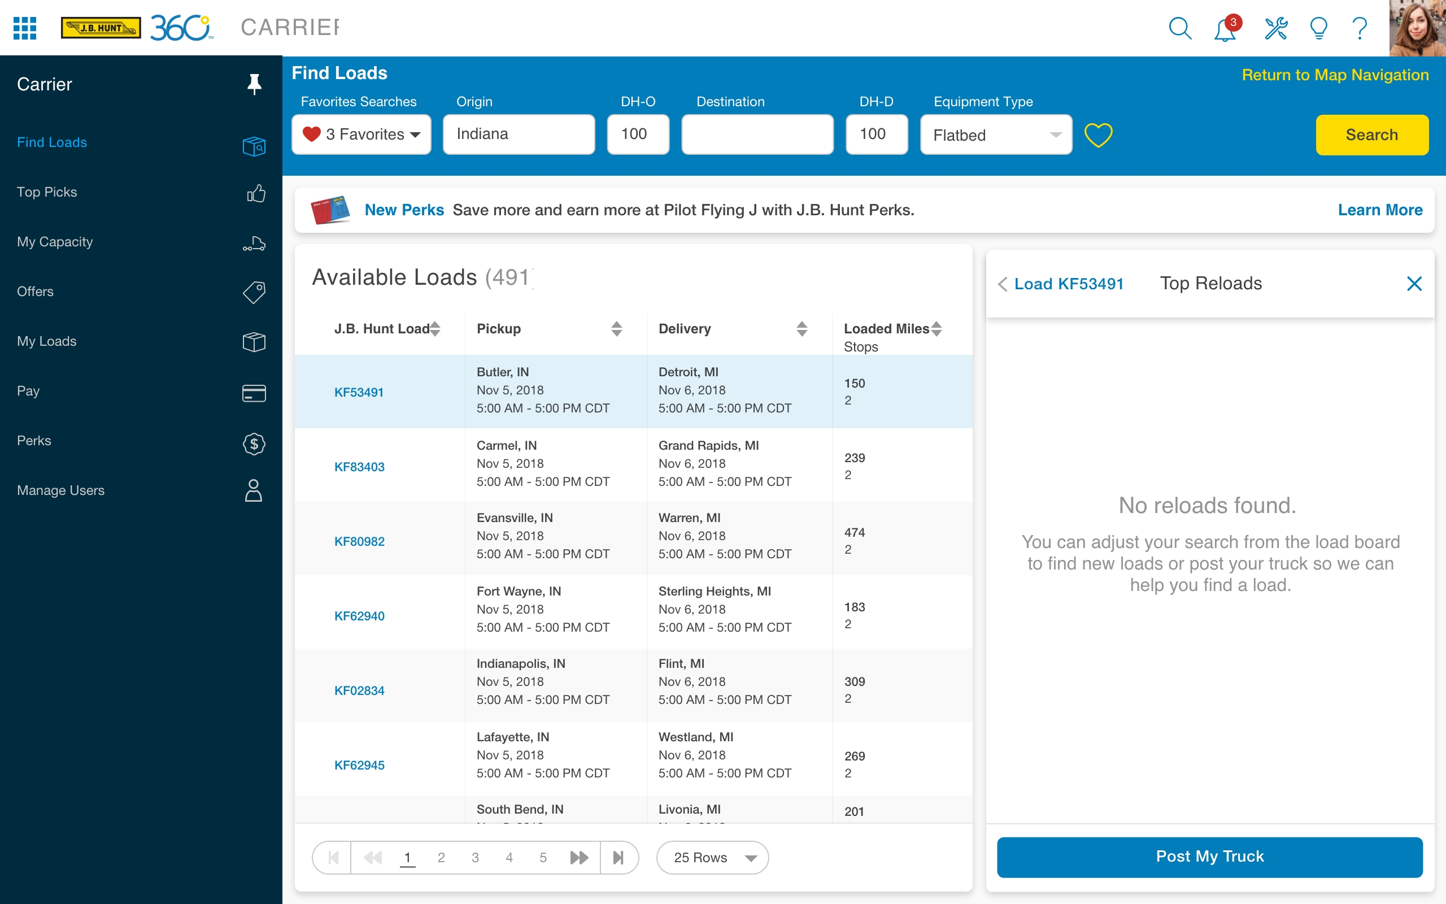Click the yellow Search button
The height and width of the screenshot is (904, 1446).
(x=1371, y=134)
